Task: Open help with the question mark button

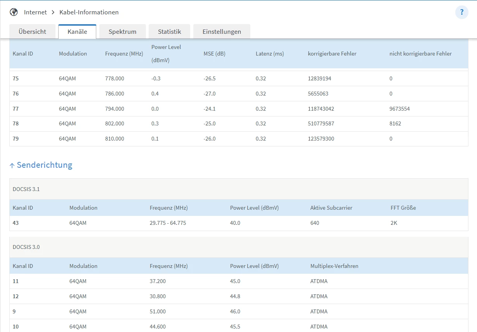Action: [461, 12]
